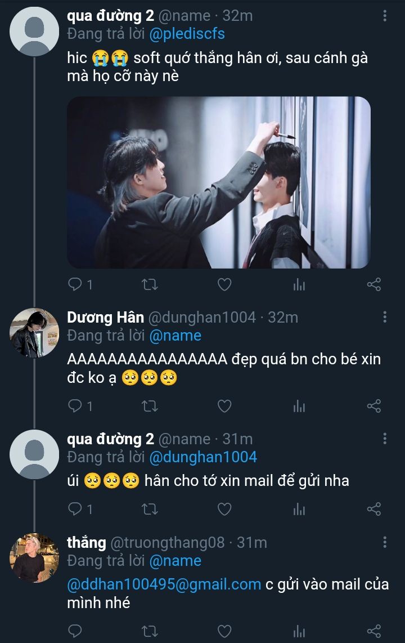Open the @dunghan1004 mention link

pyautogui.click(x=202, y=457)
